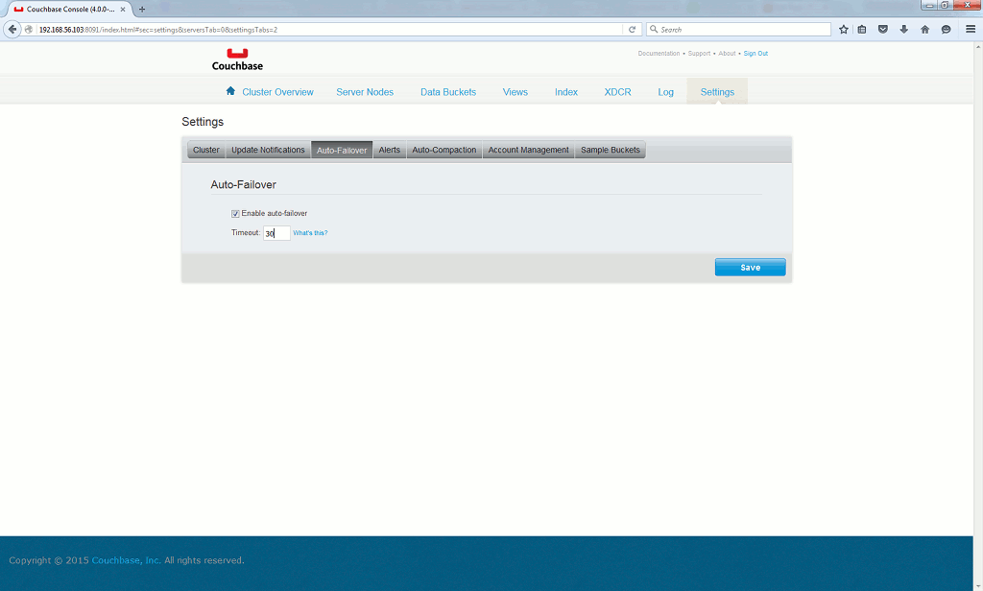Focus the Timeout input field
The image size is (983, 591).
pyautogui.click(x=276, y=233)
